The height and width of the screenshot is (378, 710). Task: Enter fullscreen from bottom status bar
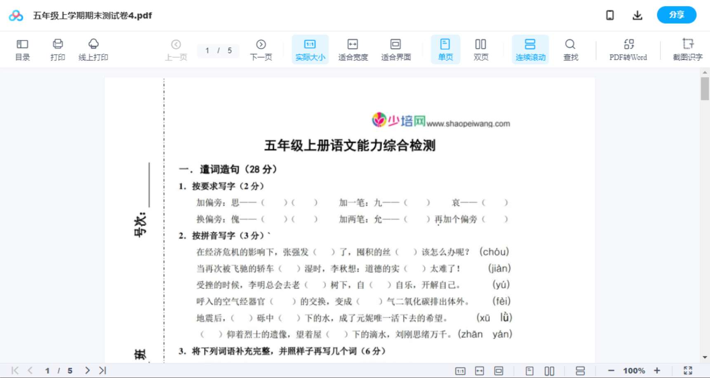coord(687,370)
